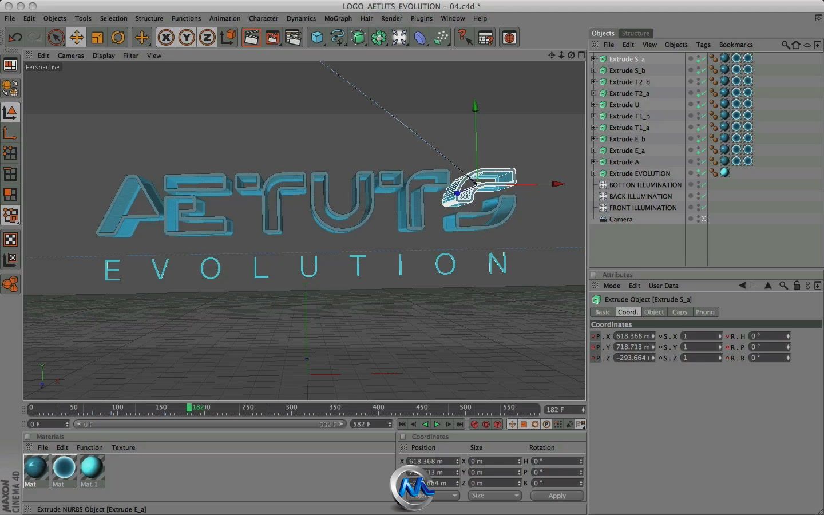Select the Live Selection tool
824x515 pixels.
[56, 38]
